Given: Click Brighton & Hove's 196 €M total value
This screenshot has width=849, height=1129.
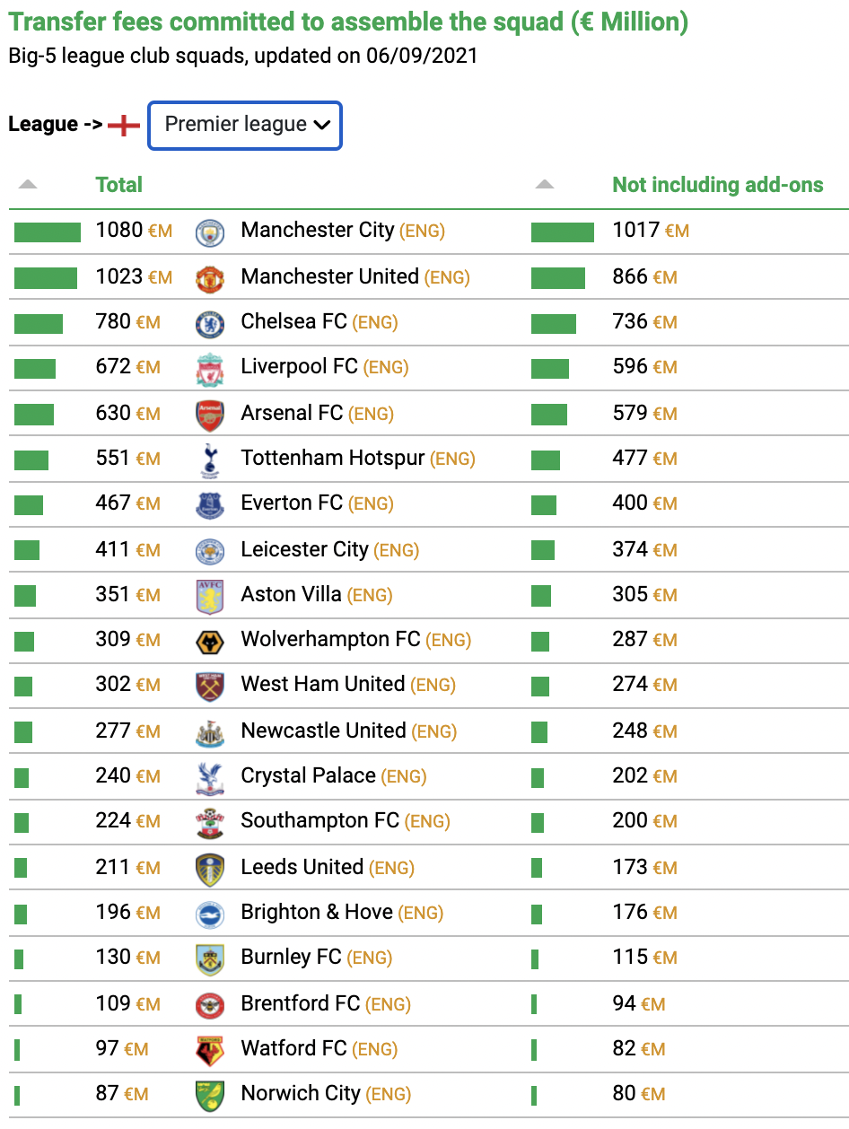Looking at the screenshot, I should point(128,913).
